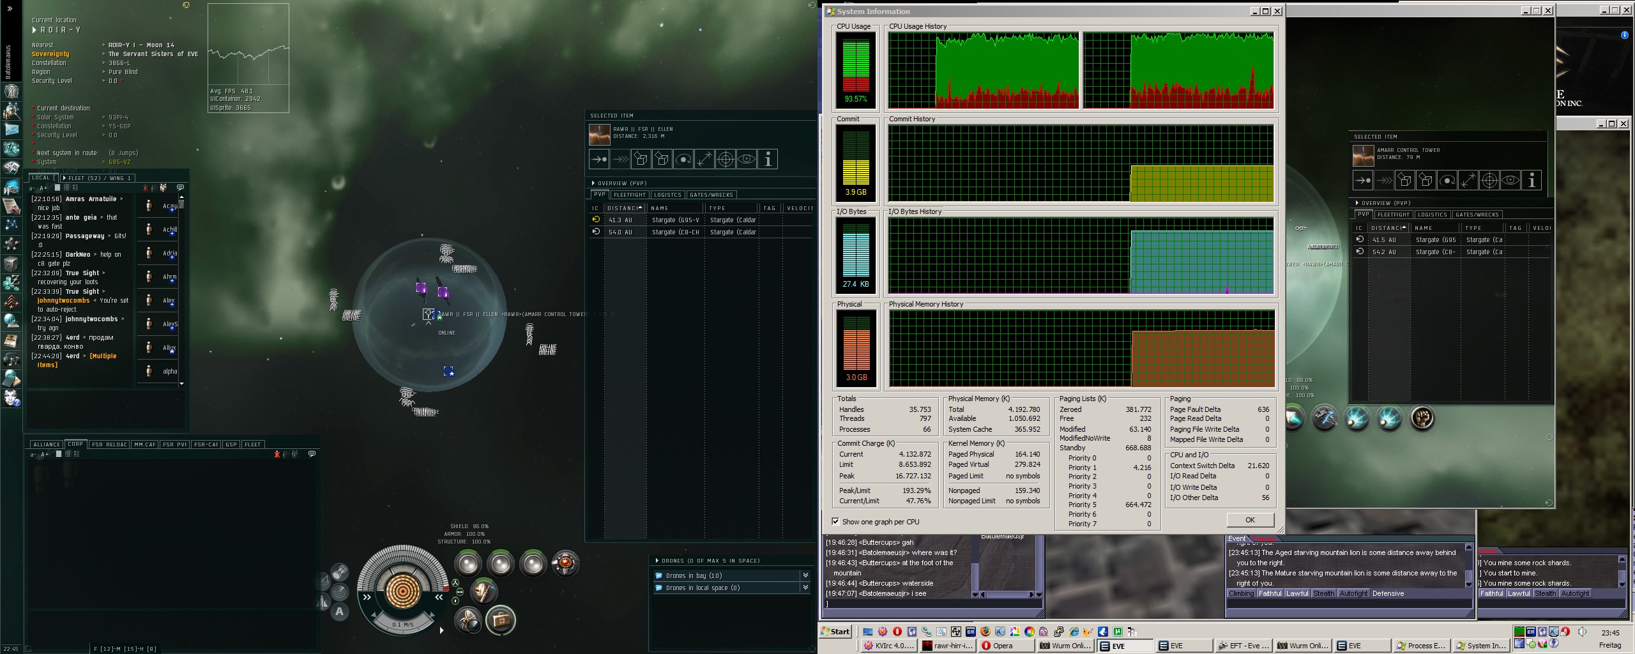The height and width of the screenshot is (654, 1635).
Task: Toggle Lawful in Wurm event window with Climbing
Action: (1297, 593)
